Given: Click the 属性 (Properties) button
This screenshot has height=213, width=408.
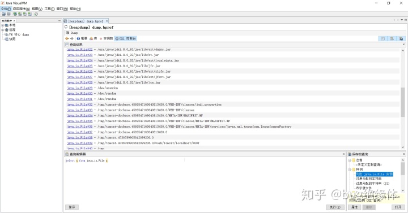Looking at the screenshot, I should [x=354, y=207].
